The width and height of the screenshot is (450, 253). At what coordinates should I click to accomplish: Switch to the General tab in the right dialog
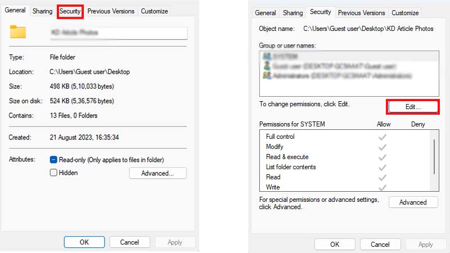click(265, 13)
